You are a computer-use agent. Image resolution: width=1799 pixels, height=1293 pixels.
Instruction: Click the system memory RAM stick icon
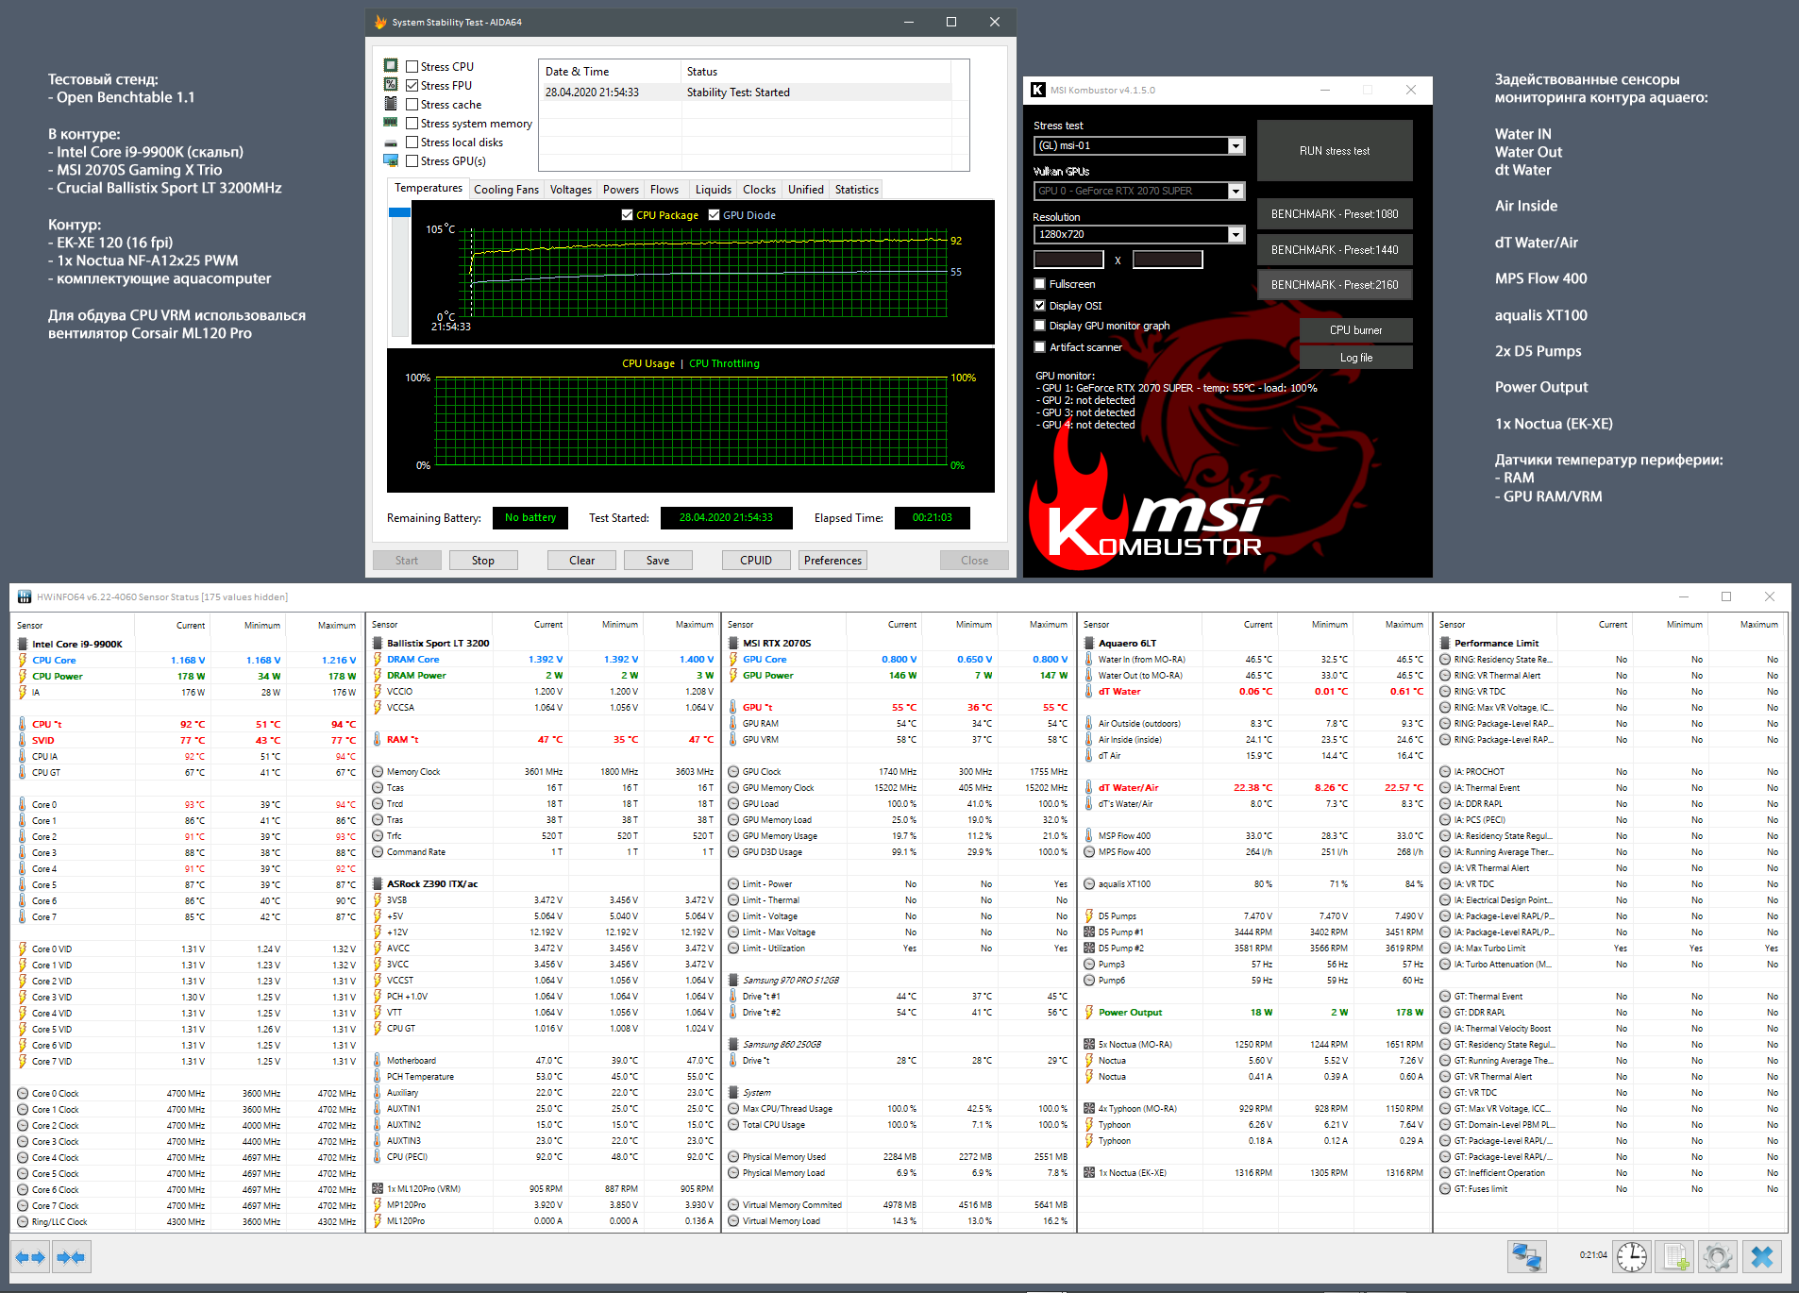391,123
